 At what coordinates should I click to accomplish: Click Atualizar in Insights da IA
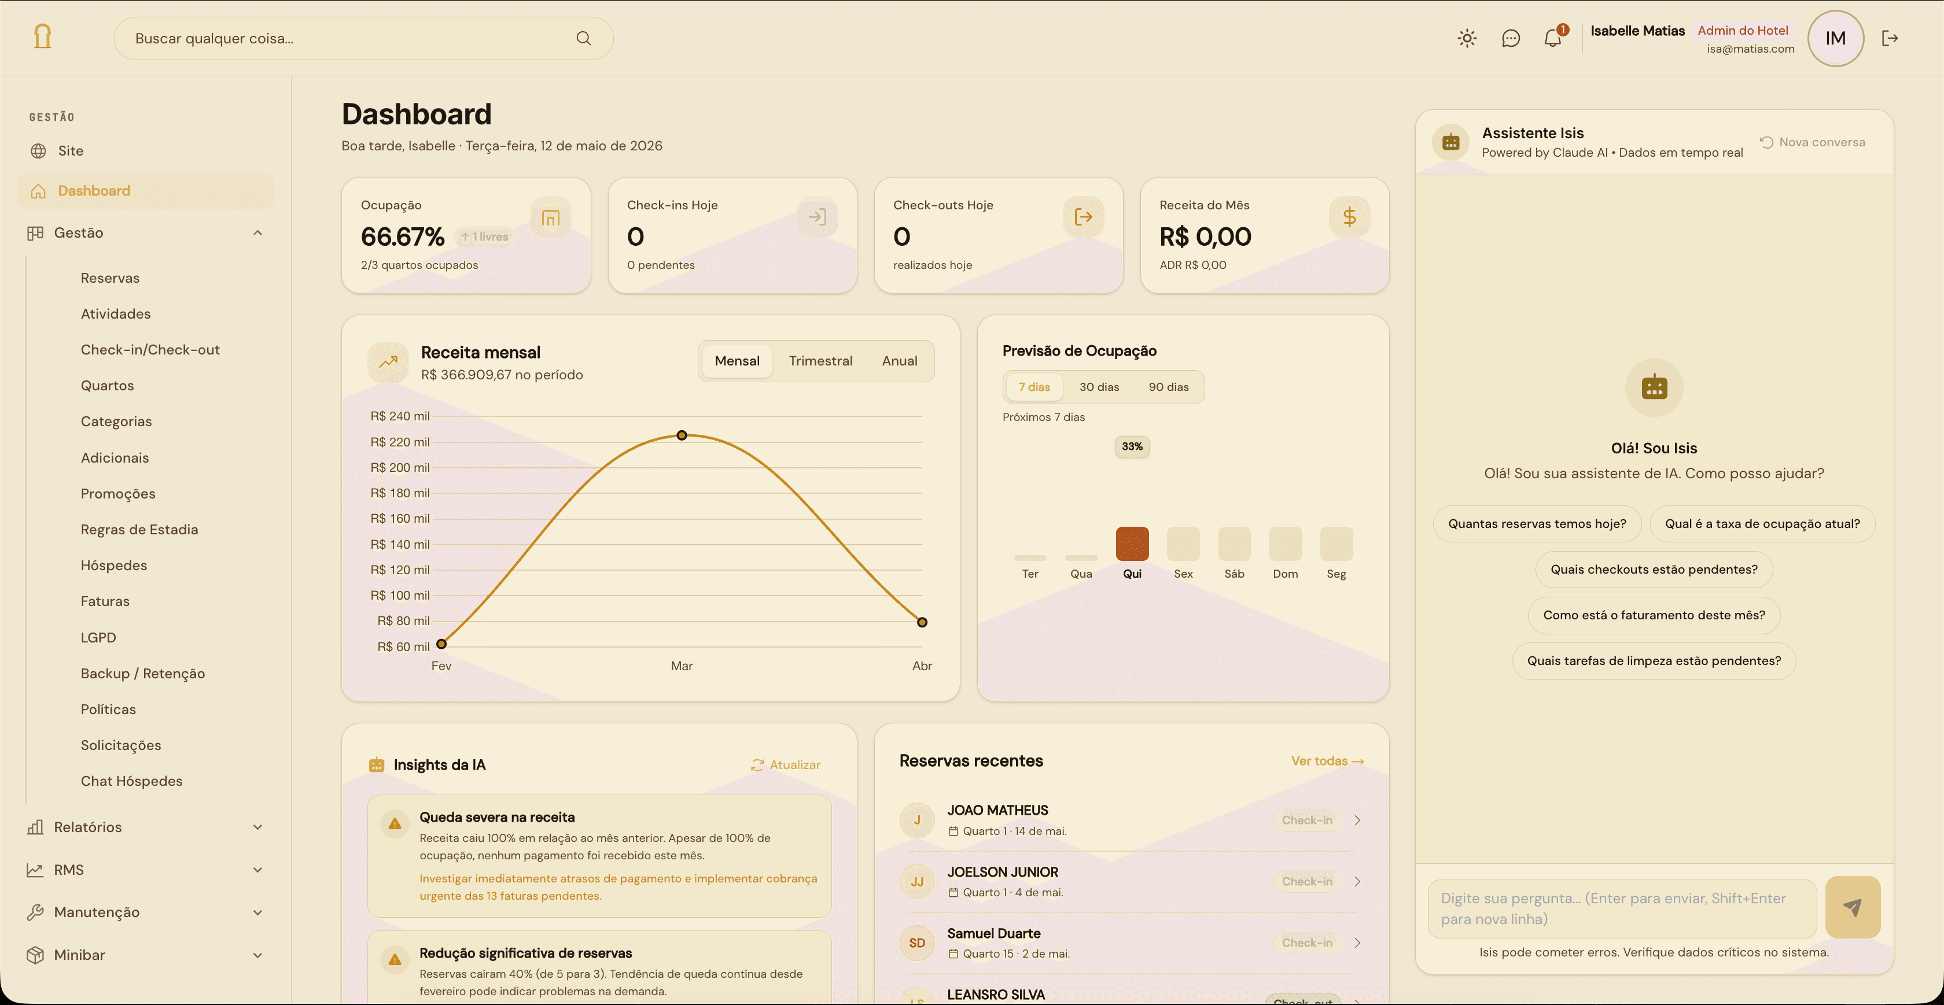point(786,765)
